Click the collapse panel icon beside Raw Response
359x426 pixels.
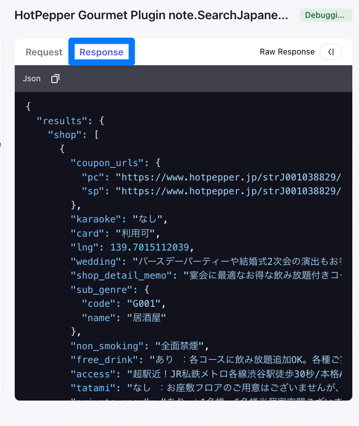click(x=331, y=52)
